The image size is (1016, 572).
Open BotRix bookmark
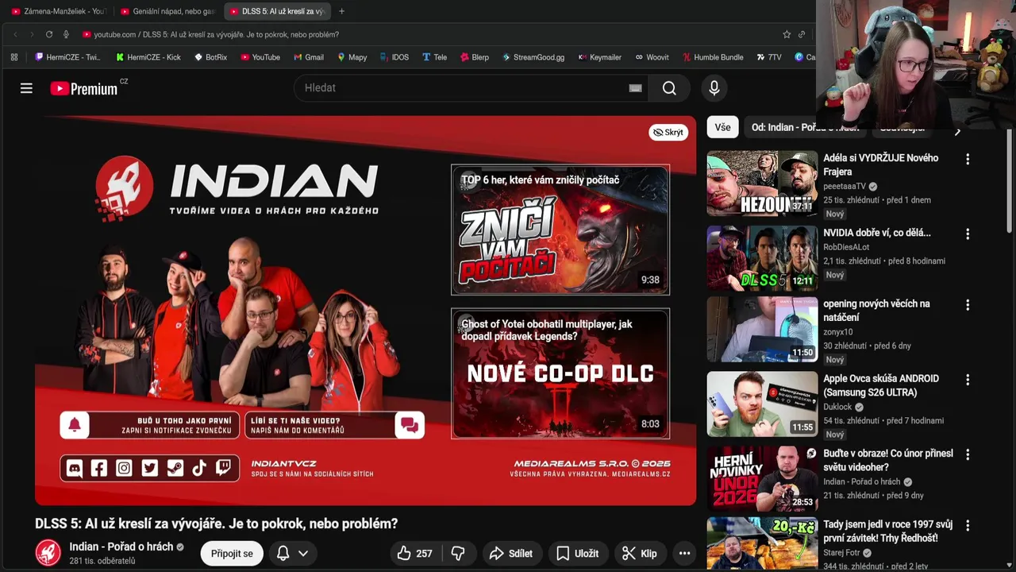pyautogui.click(x=210, y=57)
